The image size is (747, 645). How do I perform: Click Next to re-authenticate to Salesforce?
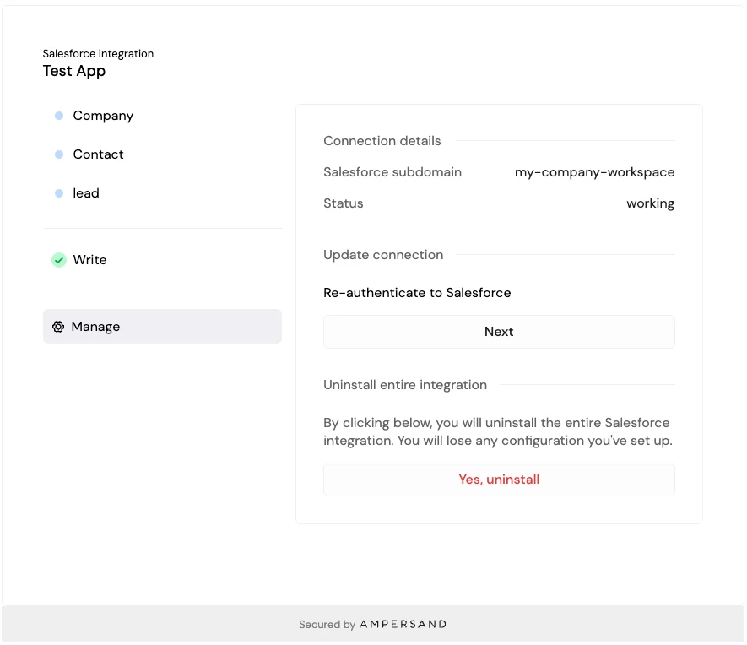point(499,332)
